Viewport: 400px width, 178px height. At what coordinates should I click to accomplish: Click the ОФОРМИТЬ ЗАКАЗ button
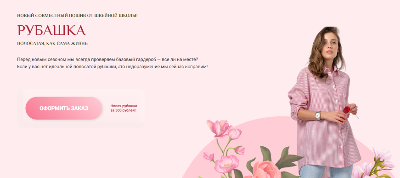(64, 108)
